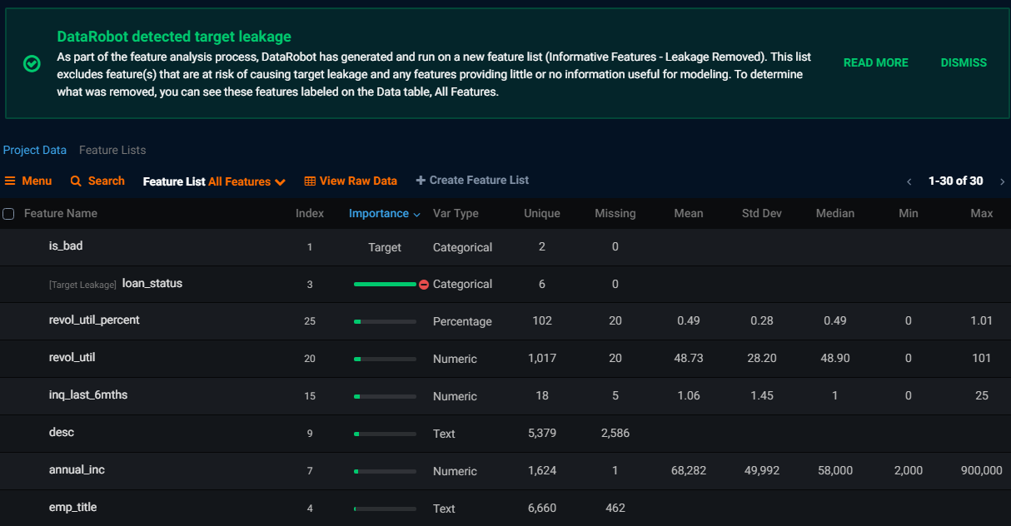The image size is (1011, 526).
Task: Click the [Target Leakage] tag
Action: click(82, 285)
